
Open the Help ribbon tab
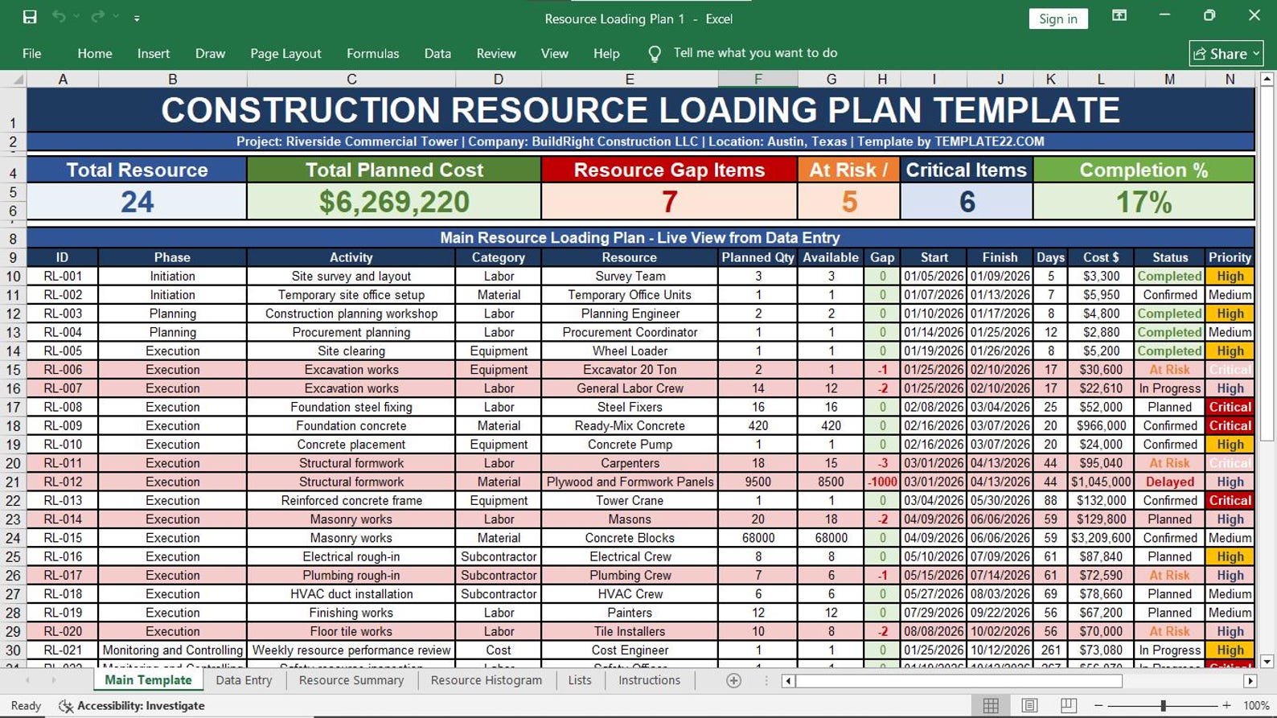(x=606, y=53)
